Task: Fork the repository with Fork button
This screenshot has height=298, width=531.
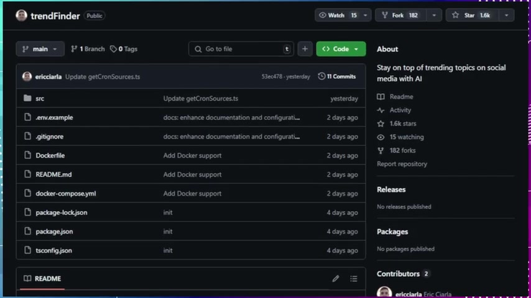Action: (x=400, y=16)
